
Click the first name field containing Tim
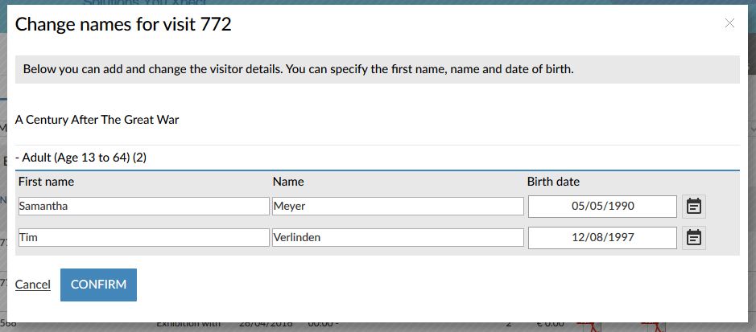tap(143, 238)
